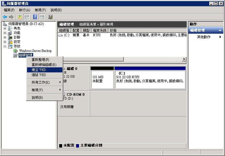This screenshot has width=225, height=156.
Task: Sort by 配置 column header
Action: pos(76,31)
